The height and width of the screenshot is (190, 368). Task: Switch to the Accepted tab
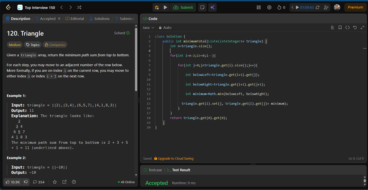45,19
